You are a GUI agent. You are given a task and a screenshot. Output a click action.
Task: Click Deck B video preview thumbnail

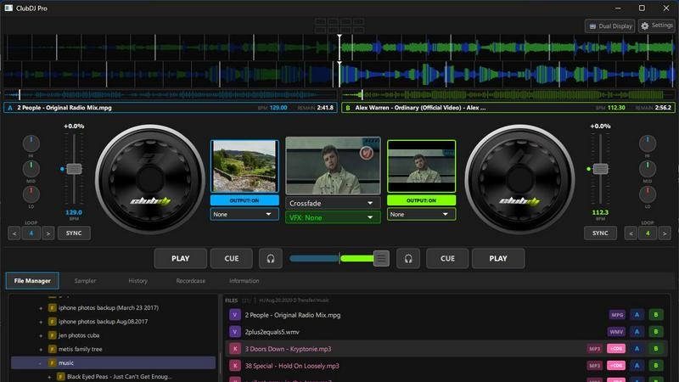click(x=421, y=166)
